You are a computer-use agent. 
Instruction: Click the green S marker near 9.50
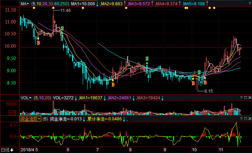tap(147, 59)
